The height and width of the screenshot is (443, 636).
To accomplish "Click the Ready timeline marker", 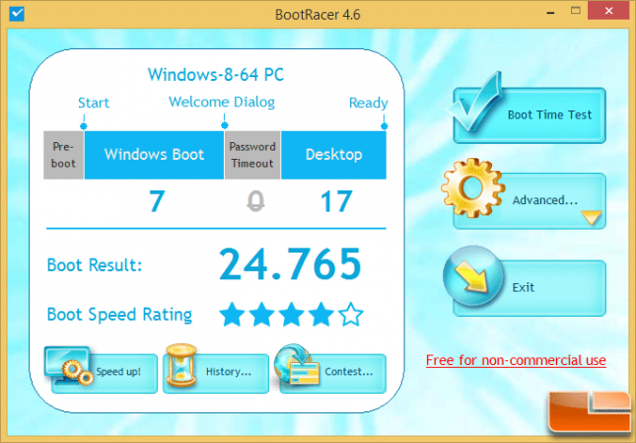I will point(385,126).
